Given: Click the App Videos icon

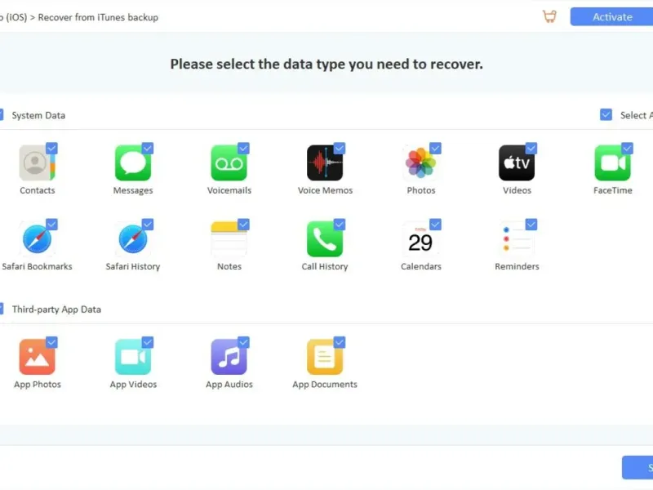Looking at the screenshot, I should point(133,357).
